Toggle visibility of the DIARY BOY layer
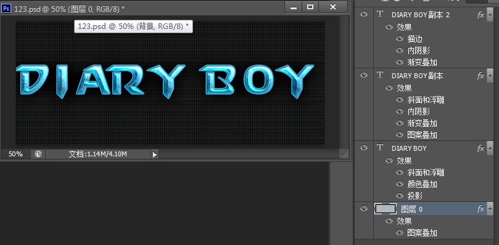 (x=364, y=148)
